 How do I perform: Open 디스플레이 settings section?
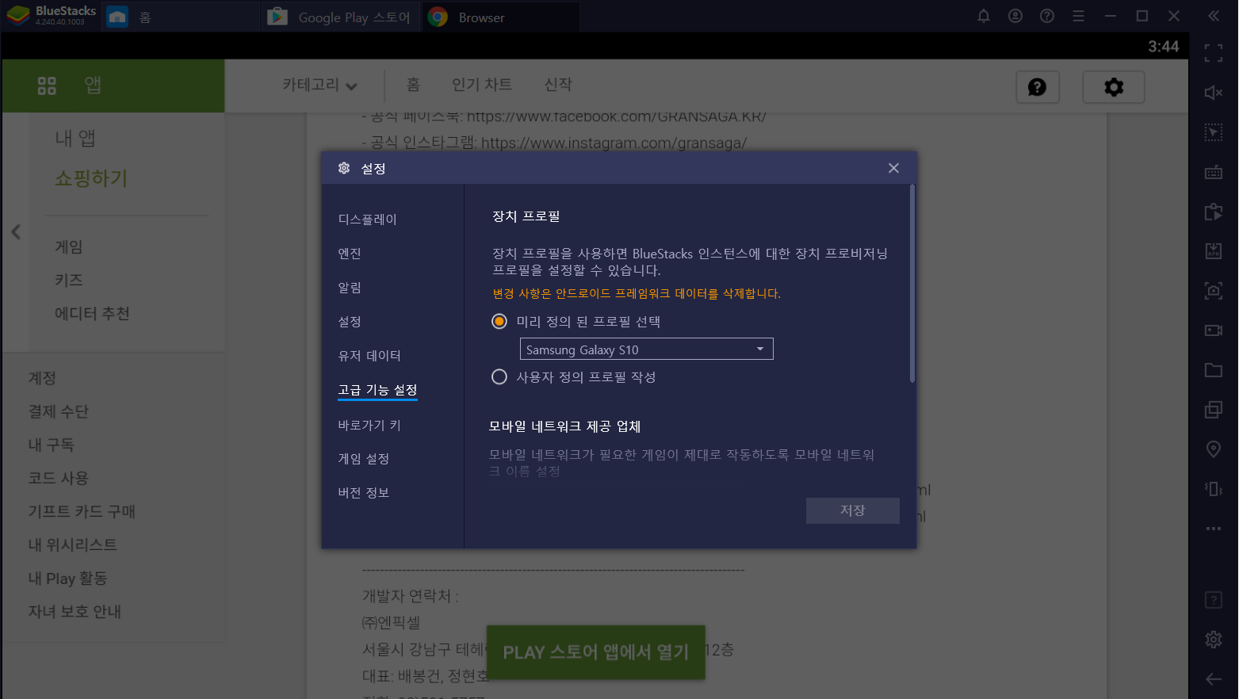[368, 220]
